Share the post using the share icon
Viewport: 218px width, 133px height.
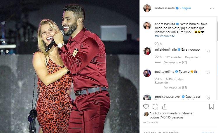pyautogui.click(x=164, y=107)
